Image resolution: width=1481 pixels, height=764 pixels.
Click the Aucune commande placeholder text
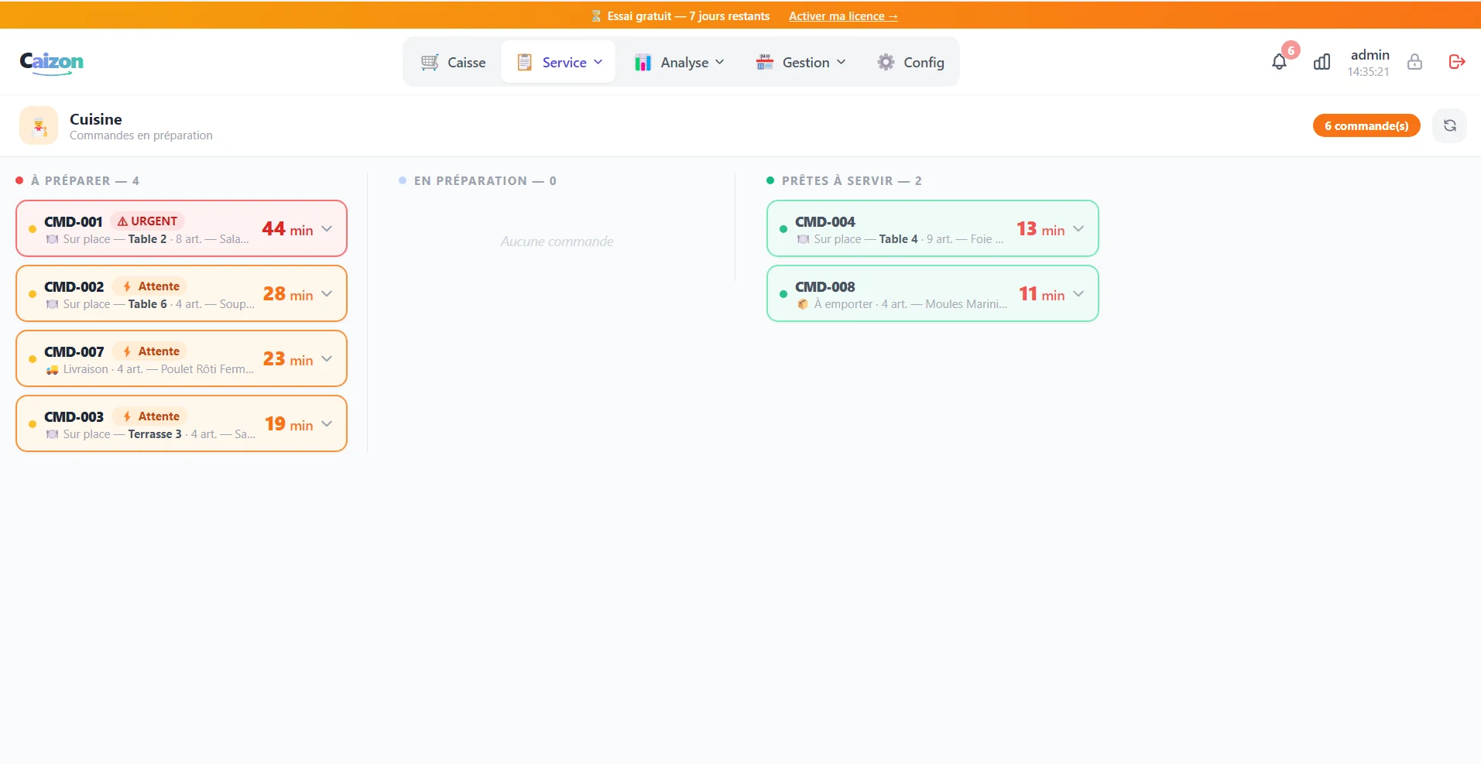557,242
